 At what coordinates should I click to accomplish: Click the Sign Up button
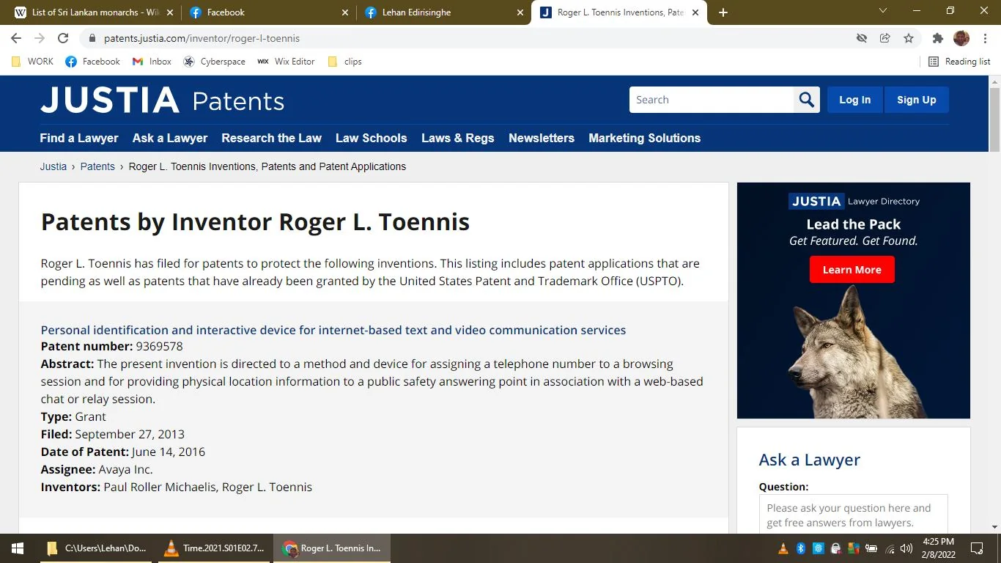917,100
